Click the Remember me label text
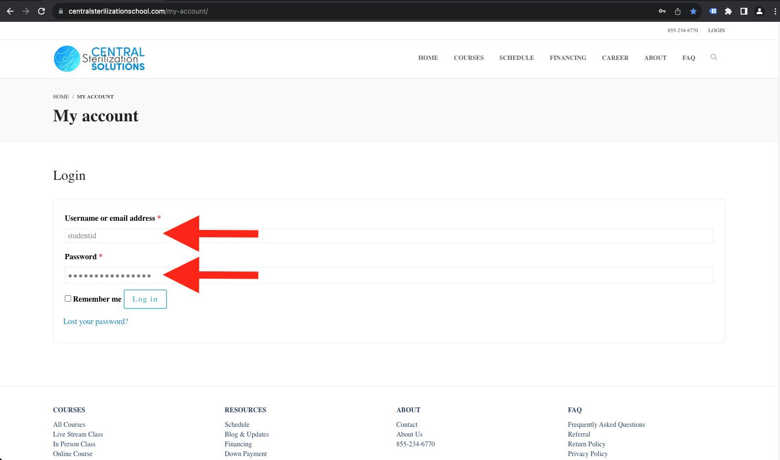Screen dimensions: 780x460 [x=97, y=299]
